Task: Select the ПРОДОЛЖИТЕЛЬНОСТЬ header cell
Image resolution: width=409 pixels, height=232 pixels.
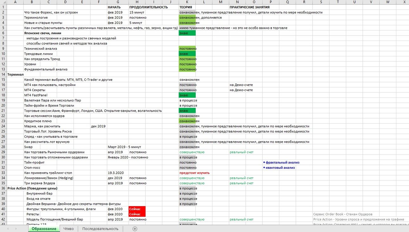Action: click(148, 7)
